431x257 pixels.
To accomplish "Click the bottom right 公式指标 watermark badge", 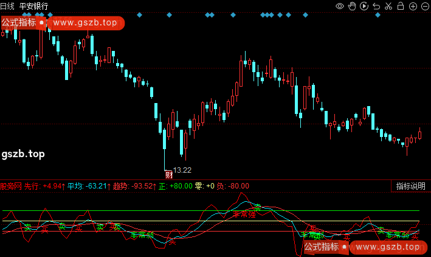I will point(322,247).
